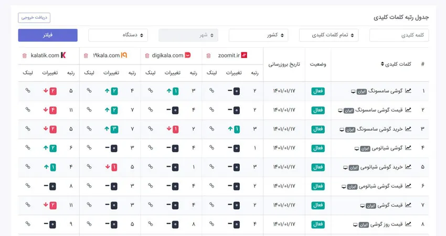
Task: Click keyword text گوشی سامسونگ
Action: pos(386,91)
